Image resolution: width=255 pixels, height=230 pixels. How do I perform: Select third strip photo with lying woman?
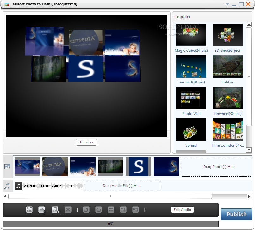tap(83, 167)
